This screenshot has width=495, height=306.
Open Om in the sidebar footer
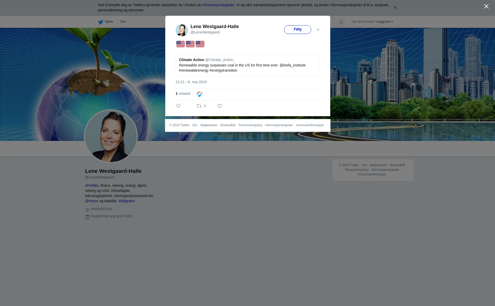pyautogui.click(x=364, y=165)
